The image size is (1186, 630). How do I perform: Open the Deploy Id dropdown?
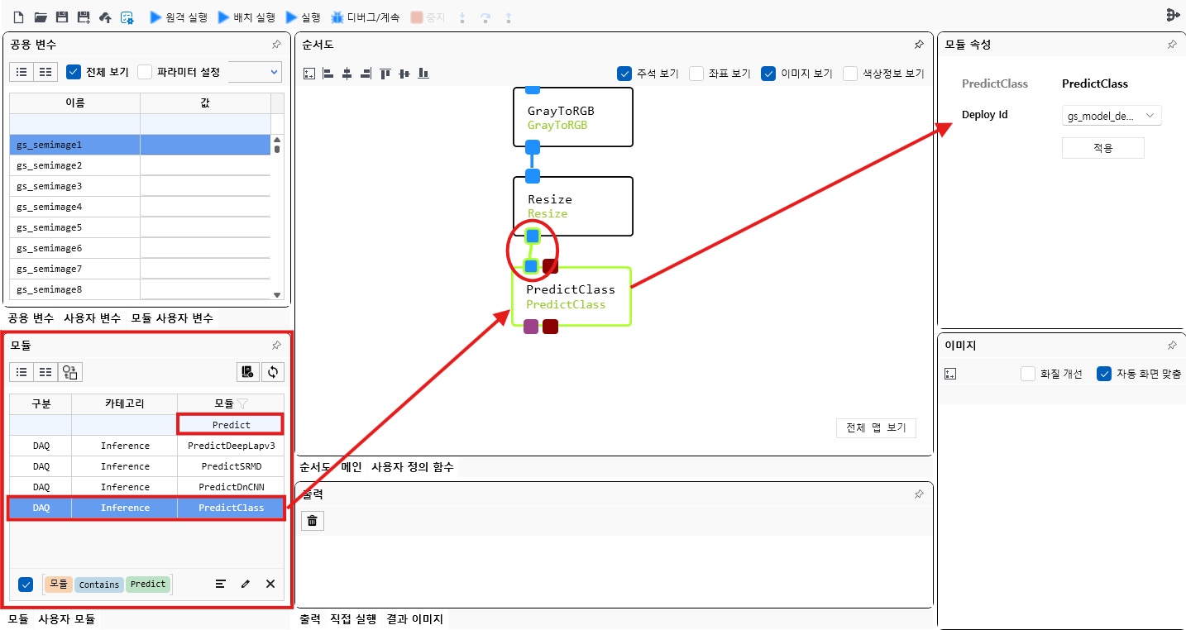coord(1112,117)
